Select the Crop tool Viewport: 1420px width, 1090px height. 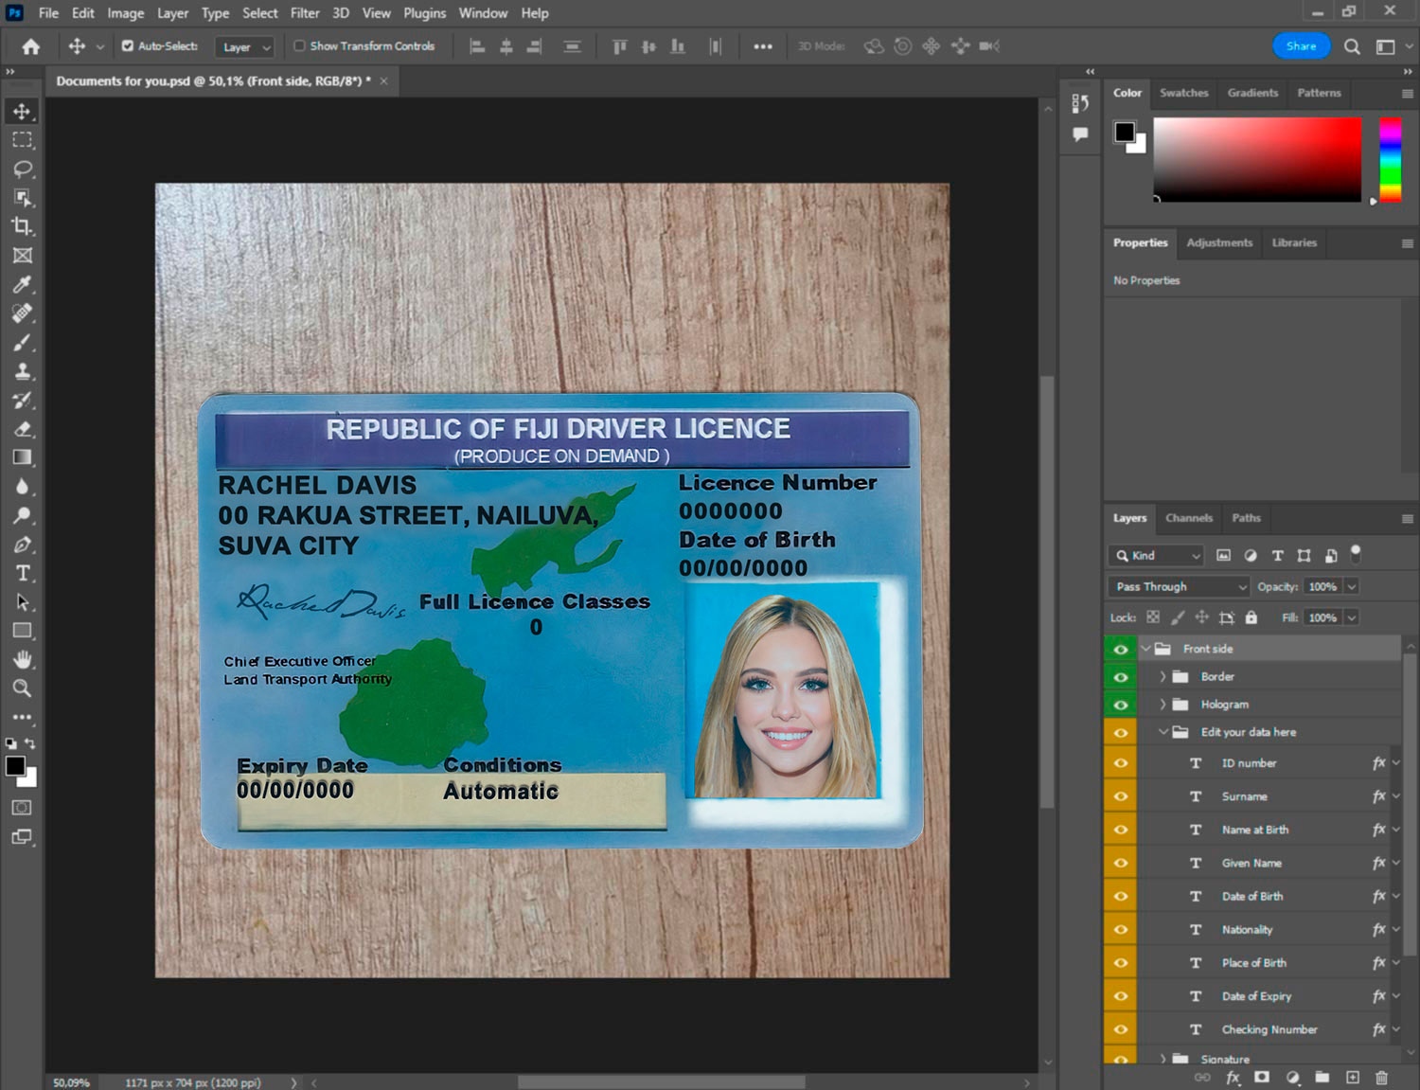(23, 226)
